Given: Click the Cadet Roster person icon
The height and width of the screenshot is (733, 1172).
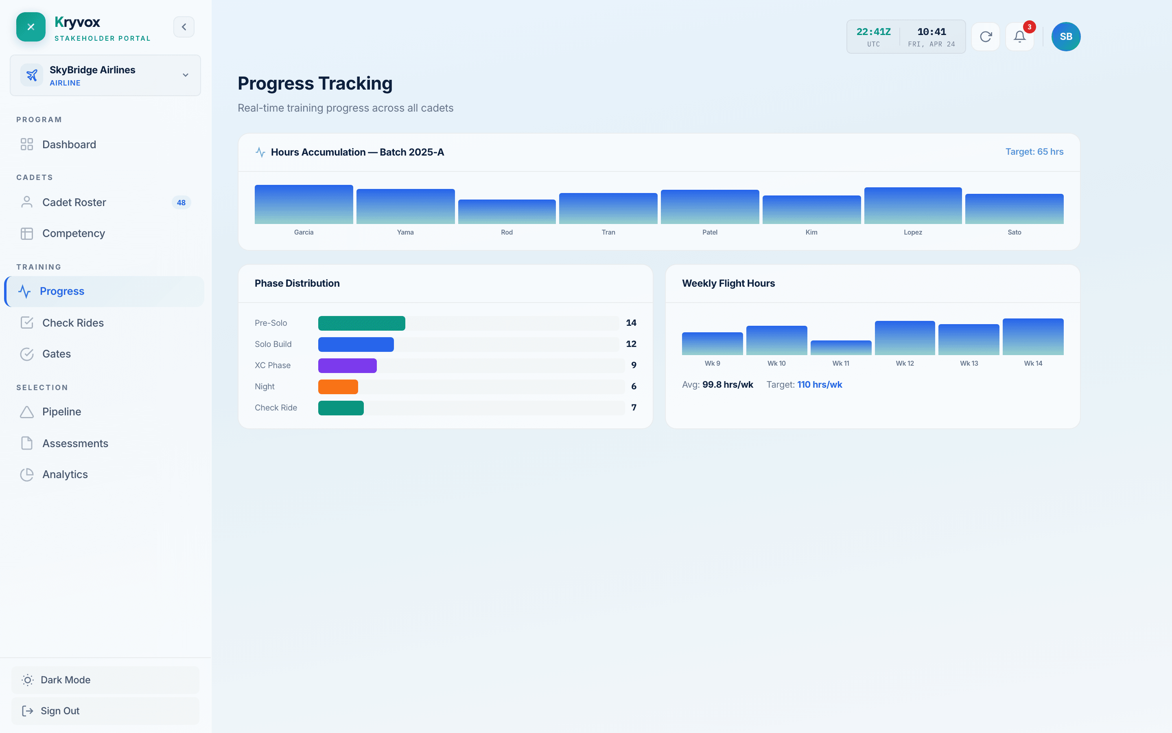Looking at the screenshot, I should [x=26, y=202].
